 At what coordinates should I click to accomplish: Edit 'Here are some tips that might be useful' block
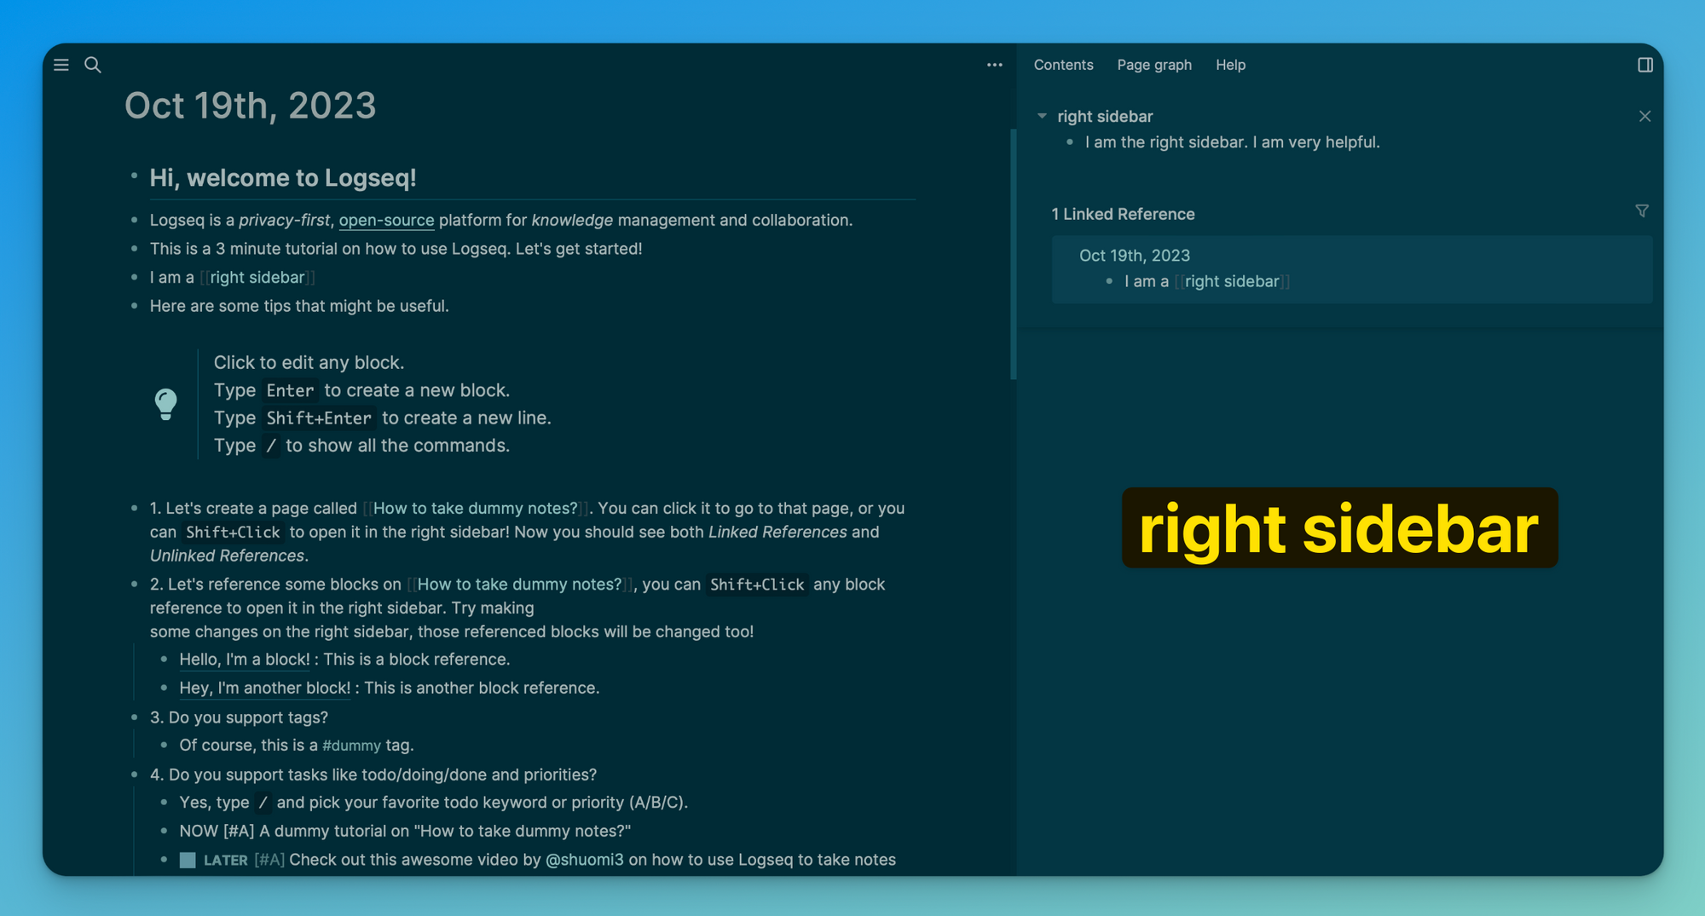tap(299, 306)
